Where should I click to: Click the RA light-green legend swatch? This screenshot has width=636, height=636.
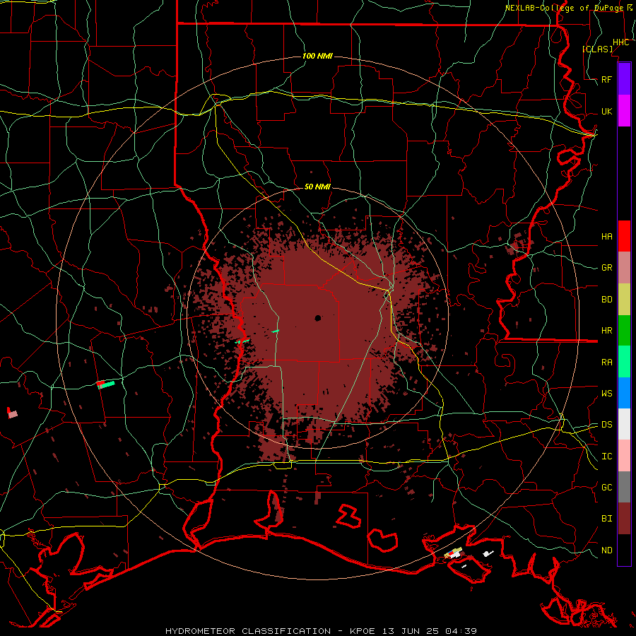click(624, 362)
